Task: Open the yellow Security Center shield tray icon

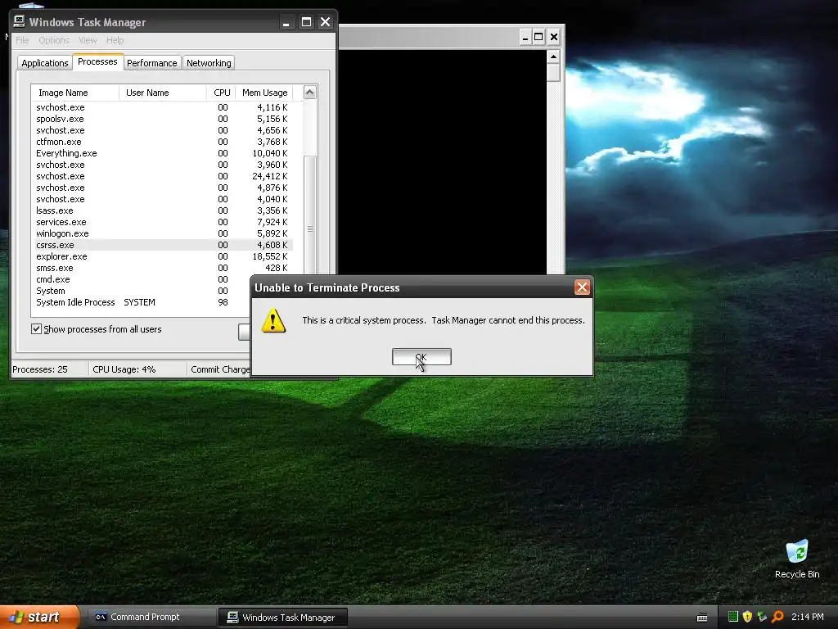Action: tap(747, 617)
